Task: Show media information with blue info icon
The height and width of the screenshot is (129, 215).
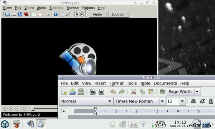Action: [56, 14]
